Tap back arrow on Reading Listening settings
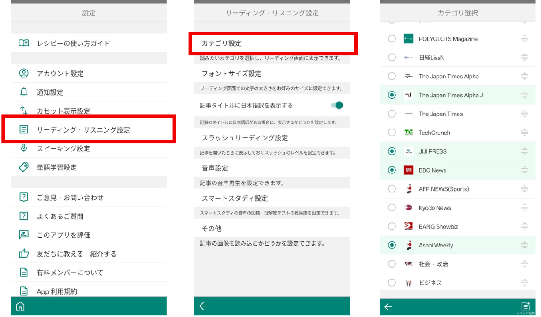541x317 pixels. 203,307
